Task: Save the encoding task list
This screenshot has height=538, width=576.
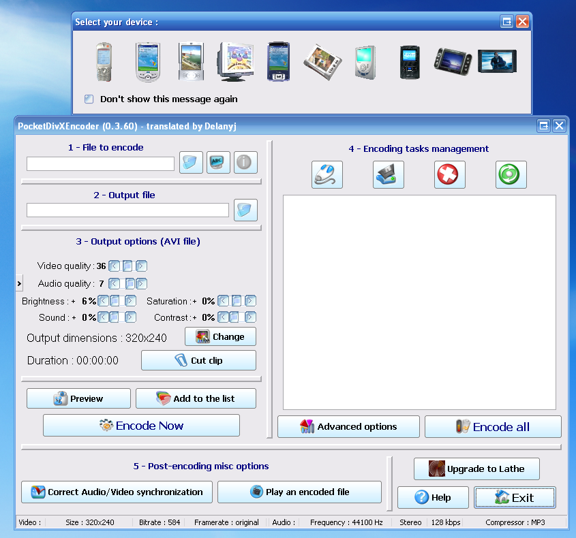Action: 389,175
